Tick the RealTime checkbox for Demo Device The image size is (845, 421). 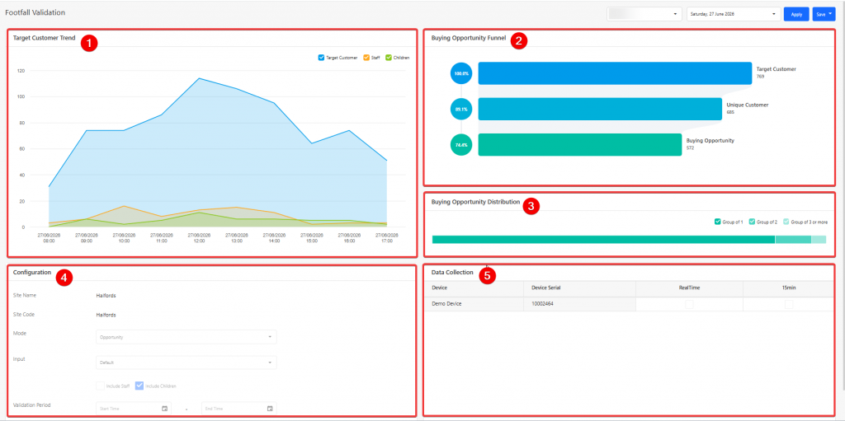tap(689, 304)
